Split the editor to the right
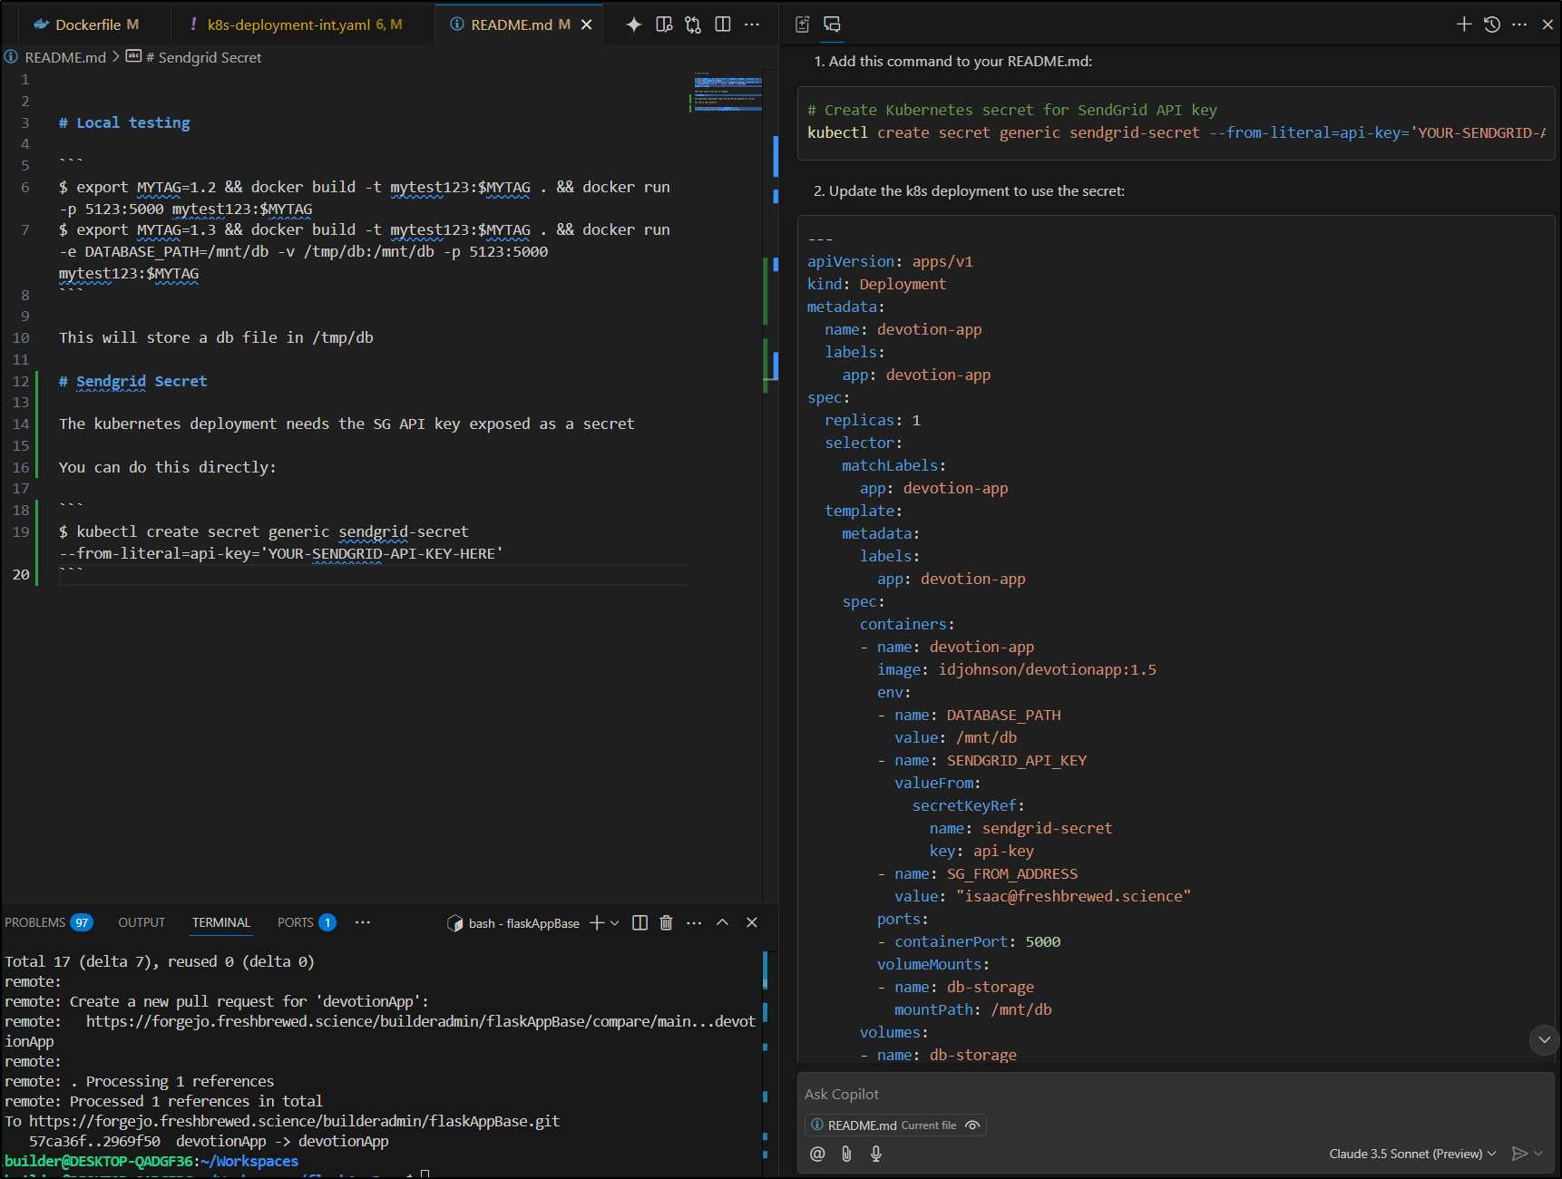The height and width of the screenshot is (1179, 1562). click(x=723, y=24)
